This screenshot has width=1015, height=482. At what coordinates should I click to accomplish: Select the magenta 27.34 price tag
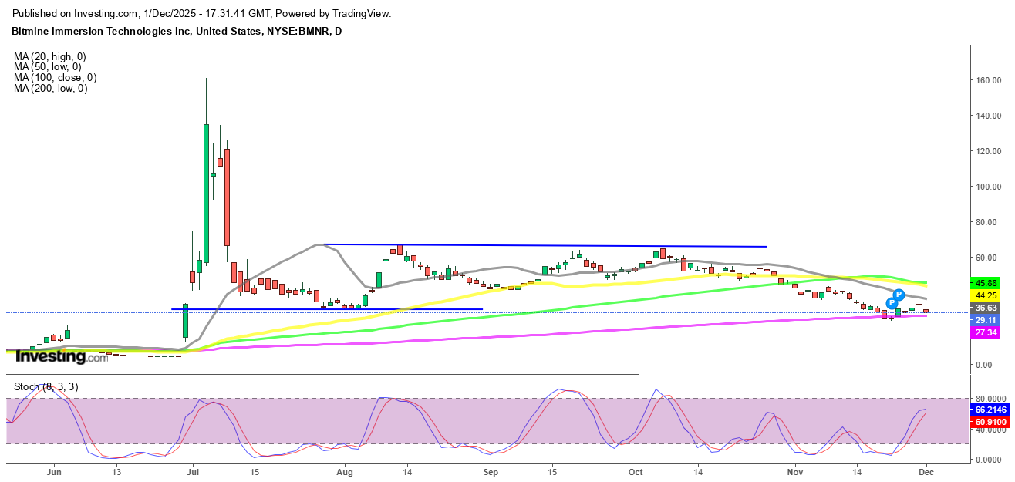pos(987,332)
